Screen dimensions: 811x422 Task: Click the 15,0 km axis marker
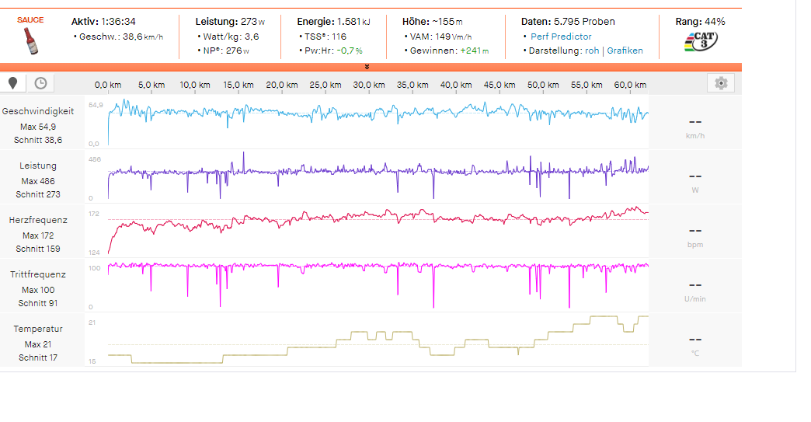pos(238,85)
